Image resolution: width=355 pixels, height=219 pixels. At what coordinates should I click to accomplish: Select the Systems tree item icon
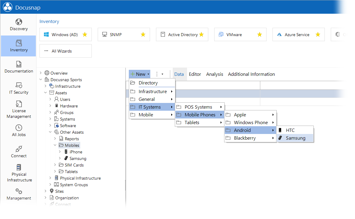pos(56,119)
